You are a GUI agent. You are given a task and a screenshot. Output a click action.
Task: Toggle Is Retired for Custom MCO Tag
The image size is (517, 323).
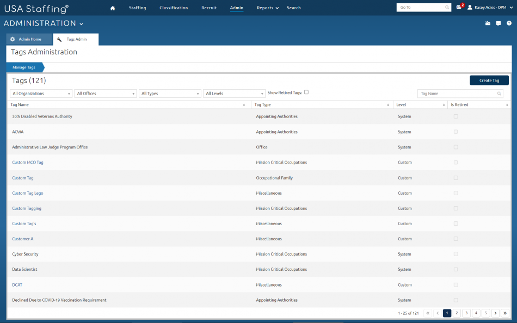point(456,162)
